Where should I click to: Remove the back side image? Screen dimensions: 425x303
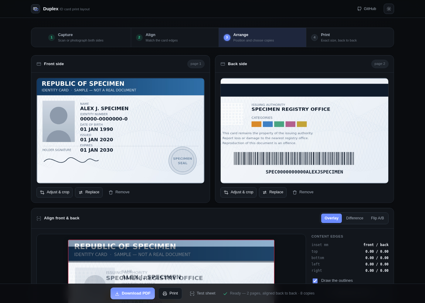pyautogui.click(x=303, y=192)
